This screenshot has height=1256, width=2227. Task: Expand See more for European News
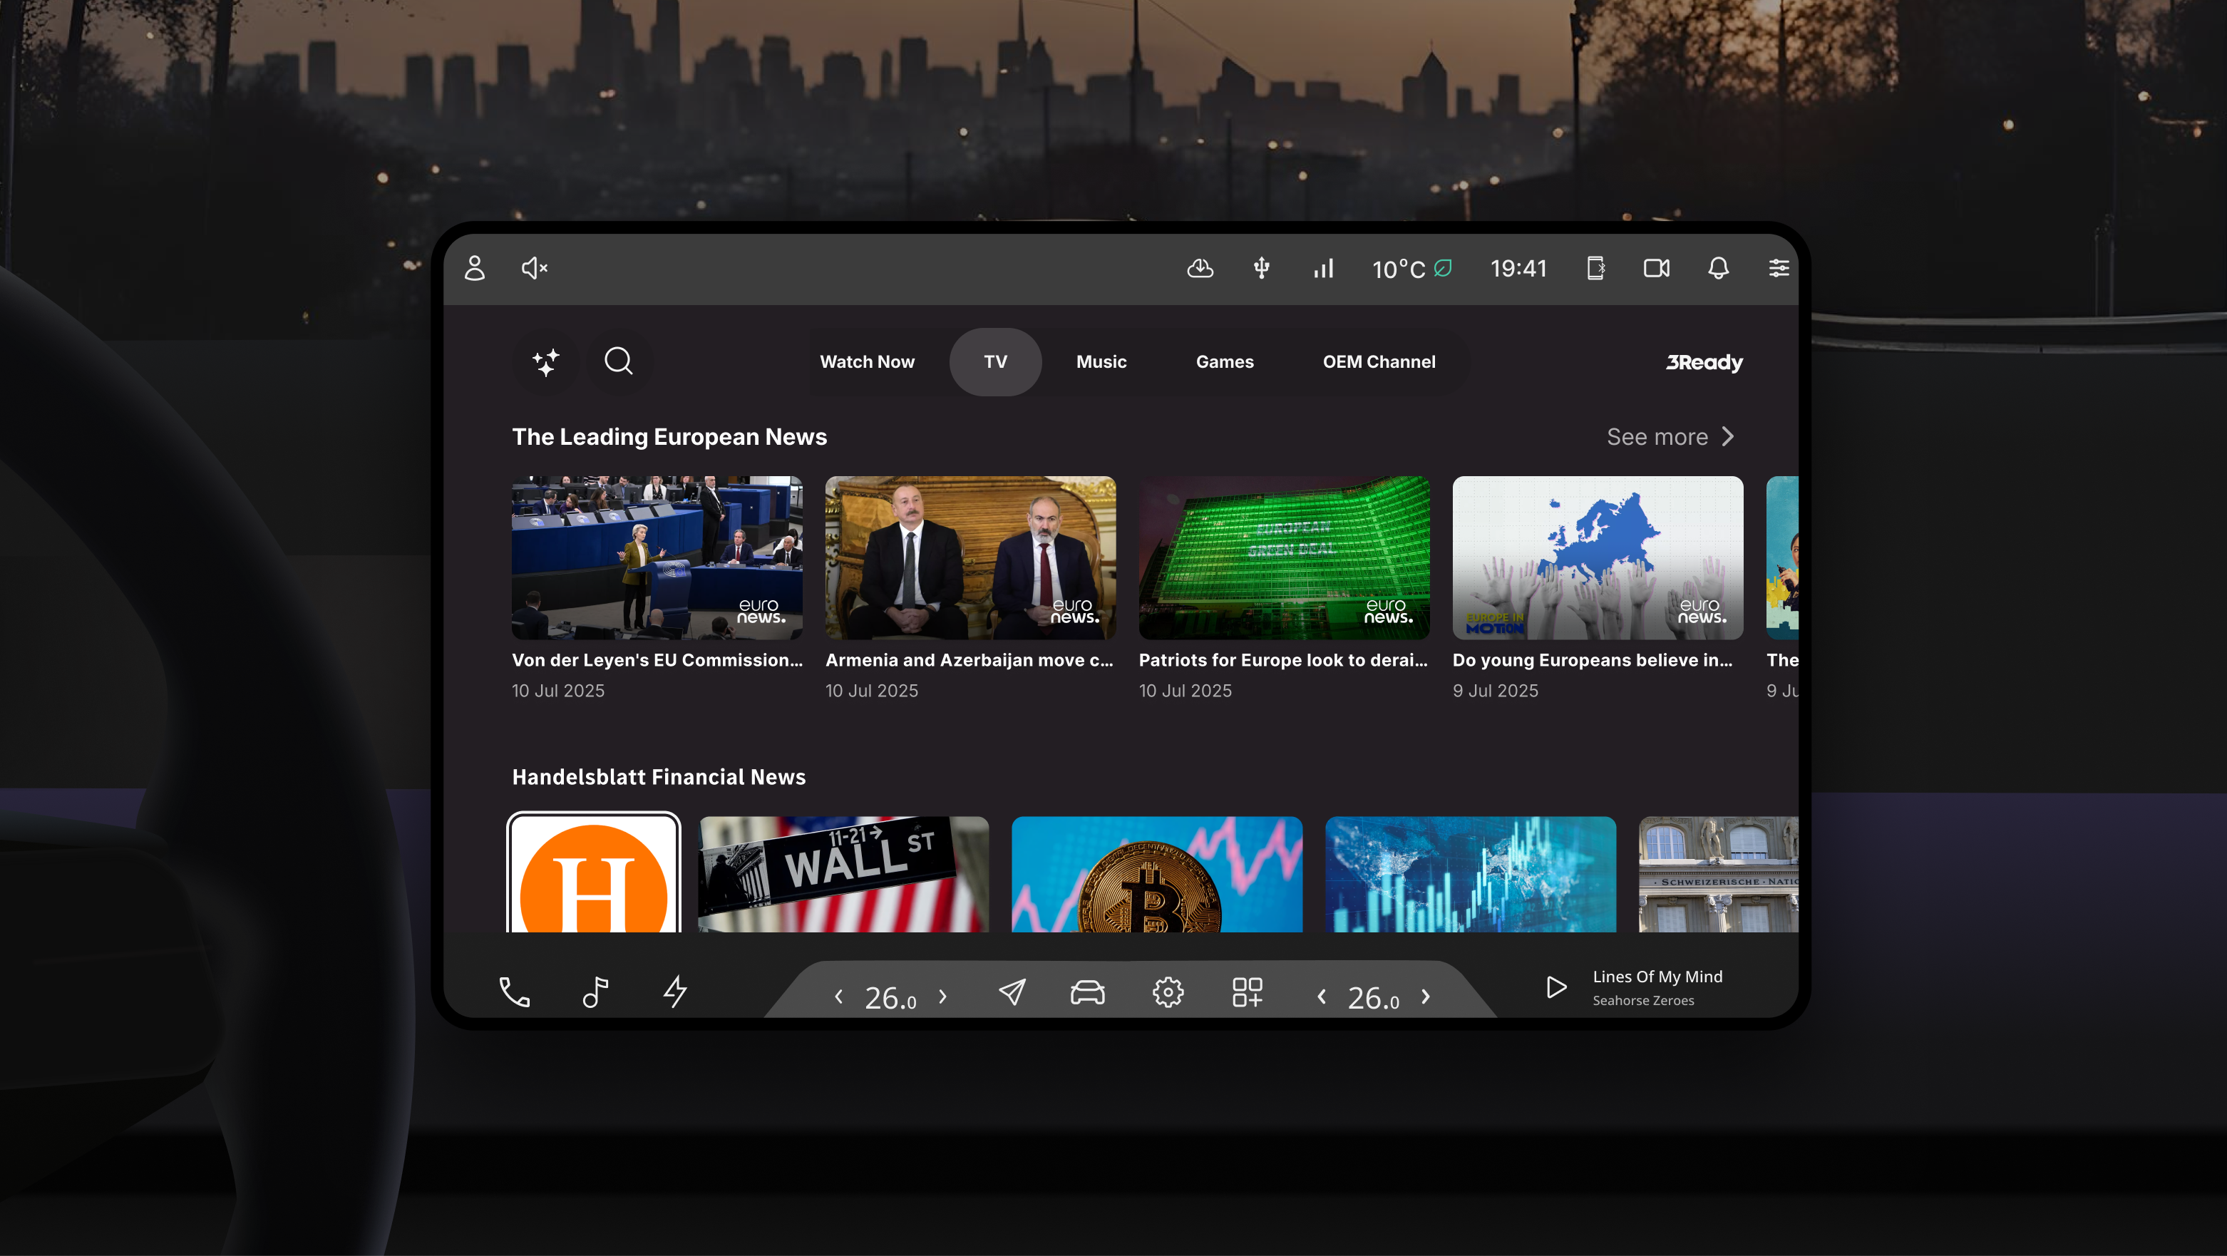1670,436
